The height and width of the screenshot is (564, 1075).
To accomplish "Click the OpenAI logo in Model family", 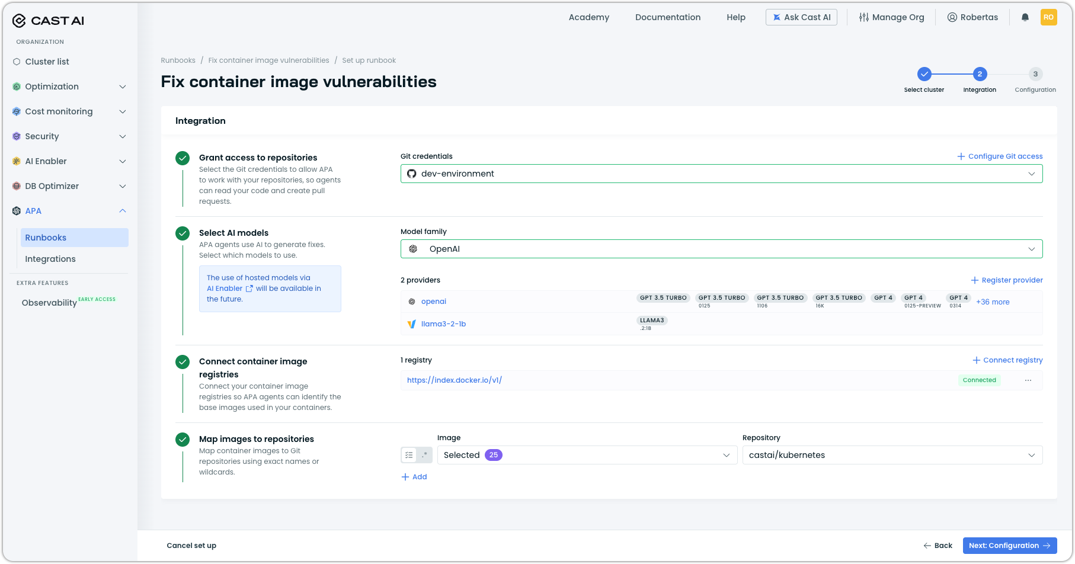I will click(x=413, y=249).
